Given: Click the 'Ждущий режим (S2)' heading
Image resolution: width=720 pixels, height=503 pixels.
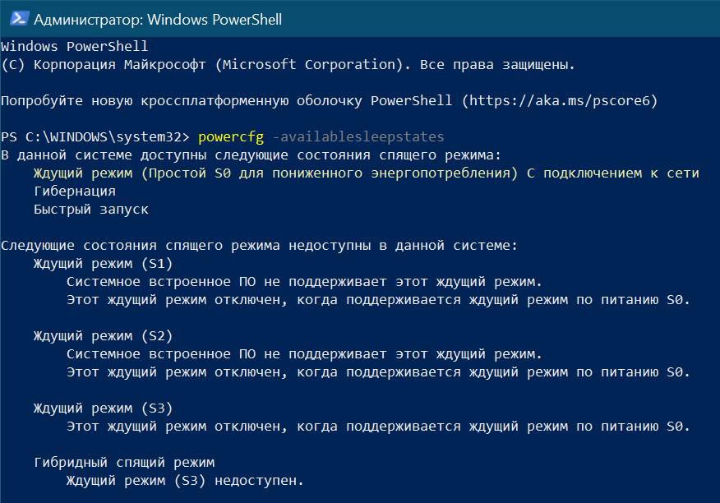Looking at the screenshot, I should coord(103,335).
